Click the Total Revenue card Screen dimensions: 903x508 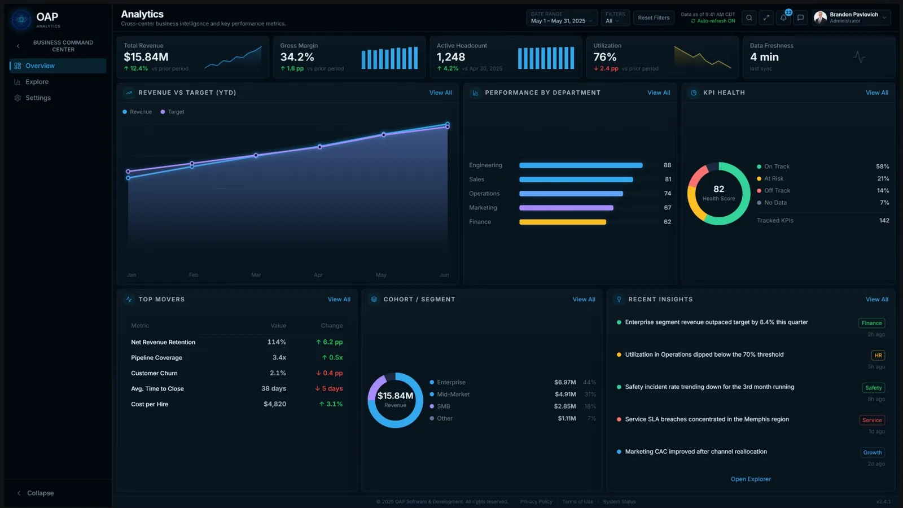(x=192, y=57)
